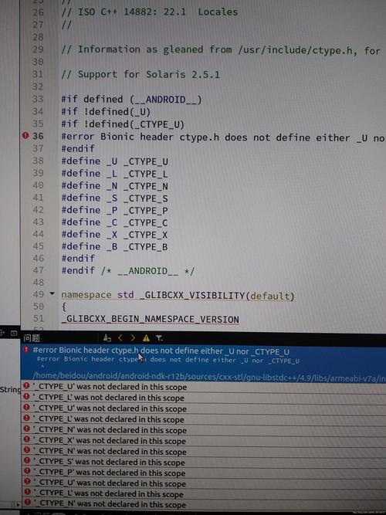
Task: Click the error icon of the '_CTYPE_S' issue
Action: (x=27, y=461)
